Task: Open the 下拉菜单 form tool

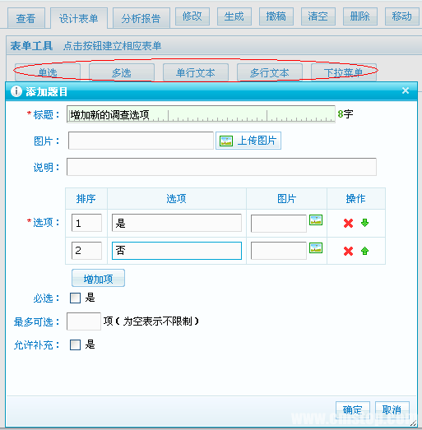Action: pos(344,72)
